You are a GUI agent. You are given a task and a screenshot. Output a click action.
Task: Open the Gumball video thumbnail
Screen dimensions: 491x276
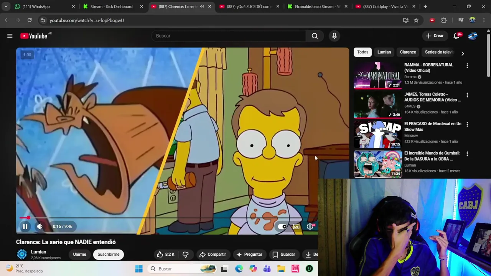377,164
